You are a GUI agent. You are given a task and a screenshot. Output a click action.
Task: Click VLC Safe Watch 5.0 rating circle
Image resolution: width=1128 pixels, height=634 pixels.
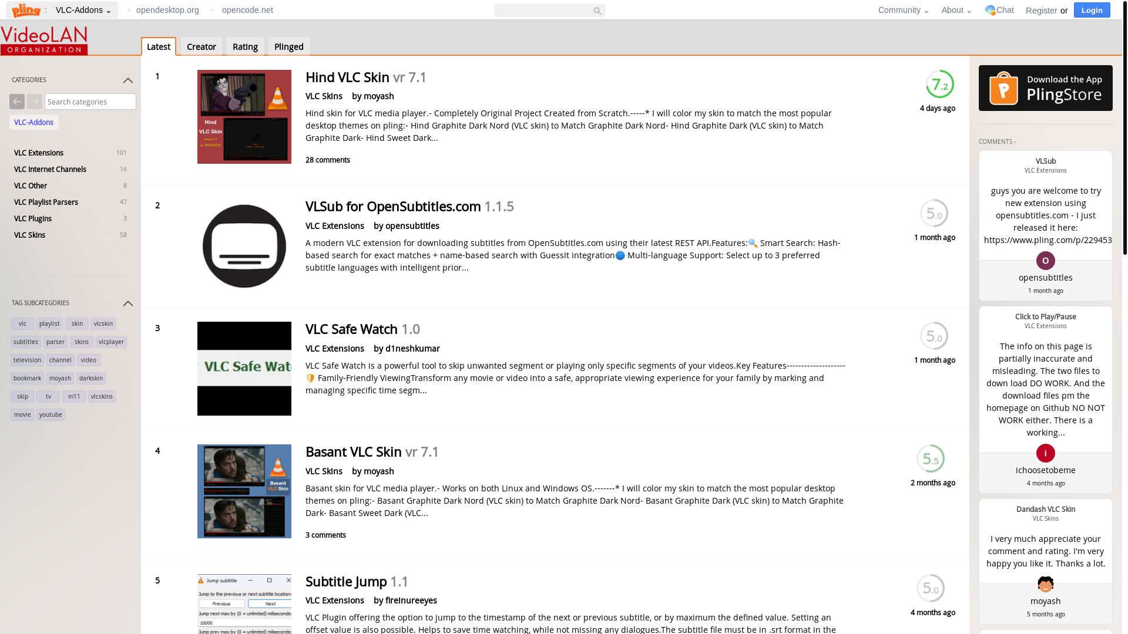tap(934, 336)
